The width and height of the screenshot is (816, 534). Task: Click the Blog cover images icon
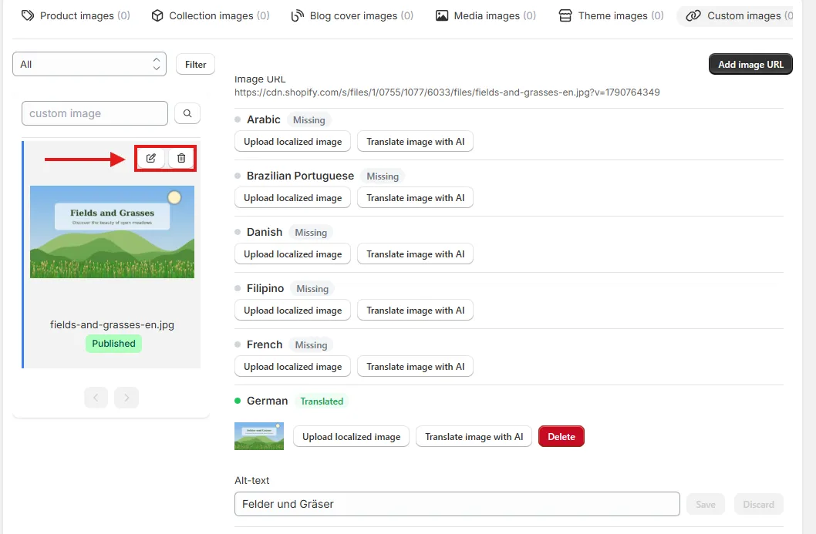click(x=297, y=15)
